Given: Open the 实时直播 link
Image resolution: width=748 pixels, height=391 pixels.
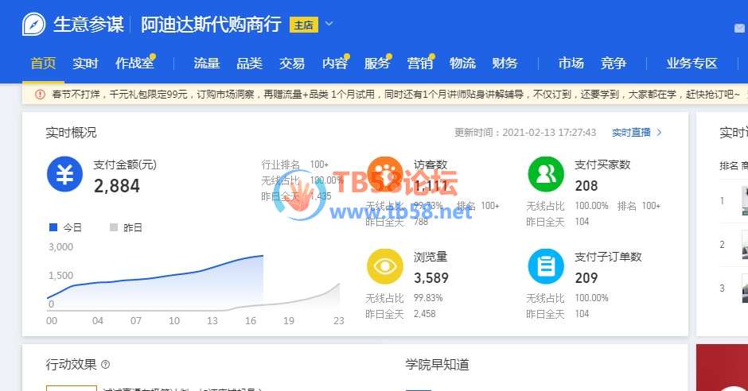Looking at the screenshot, I should click(x=631, y=133).
